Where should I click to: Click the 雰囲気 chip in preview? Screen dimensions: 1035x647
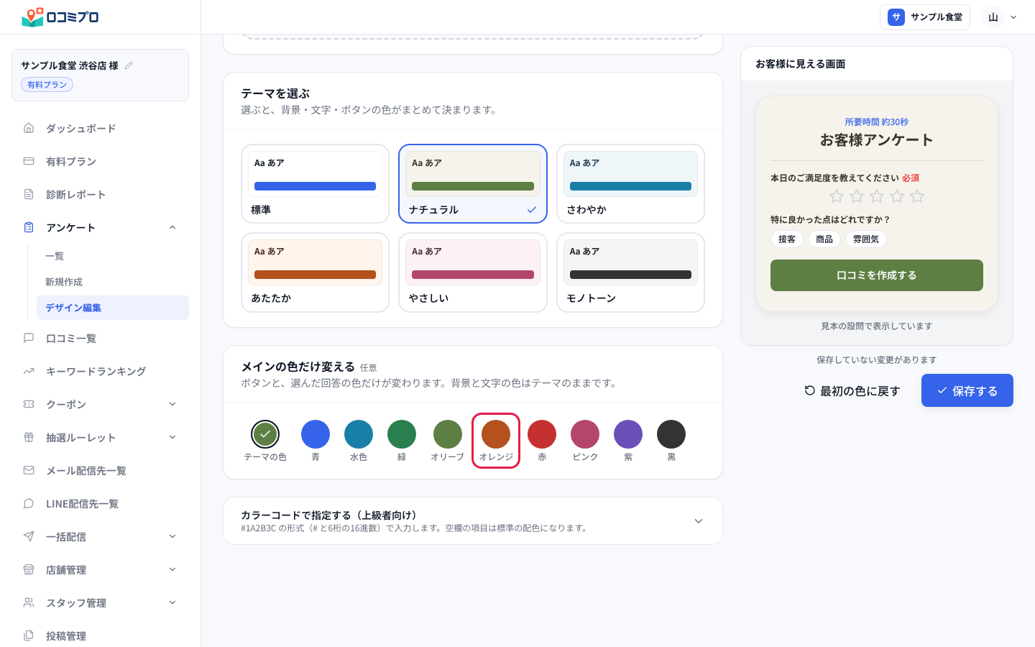(x=866, y=239)
